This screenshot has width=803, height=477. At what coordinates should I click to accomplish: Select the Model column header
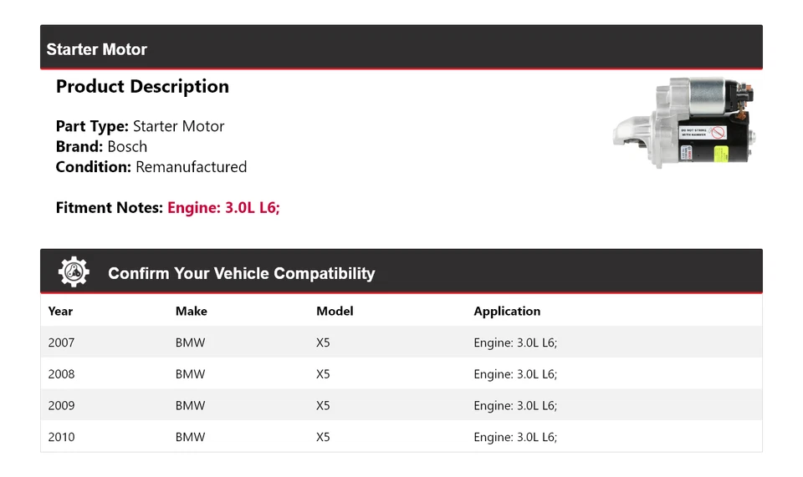click(x=335, y=312)
